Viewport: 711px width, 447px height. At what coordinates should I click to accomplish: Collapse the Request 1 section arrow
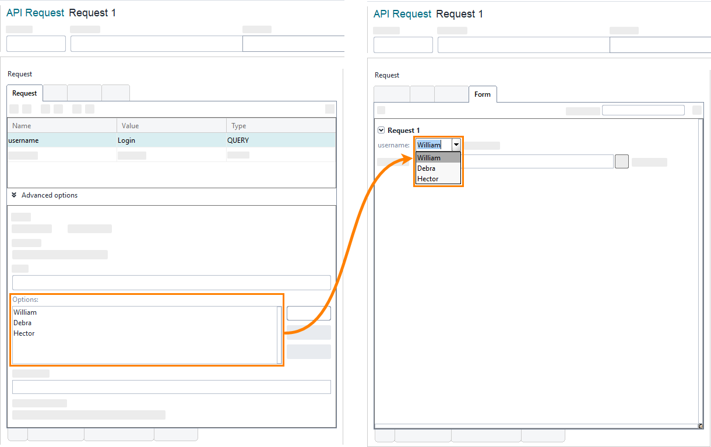(x=381, y=131)
